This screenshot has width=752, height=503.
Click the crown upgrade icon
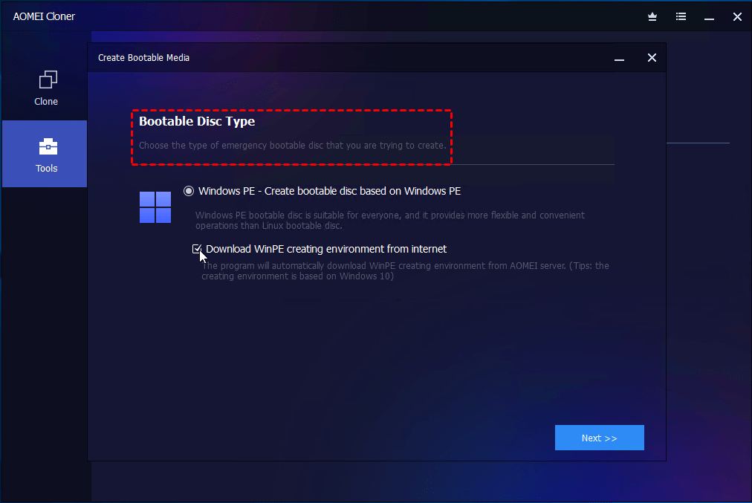tap(652, 17)
